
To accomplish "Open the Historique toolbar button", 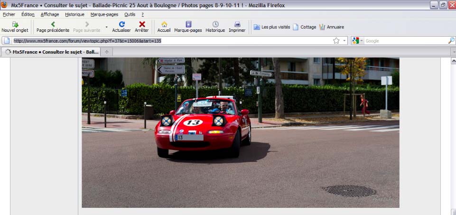I will tap(215, 27).
